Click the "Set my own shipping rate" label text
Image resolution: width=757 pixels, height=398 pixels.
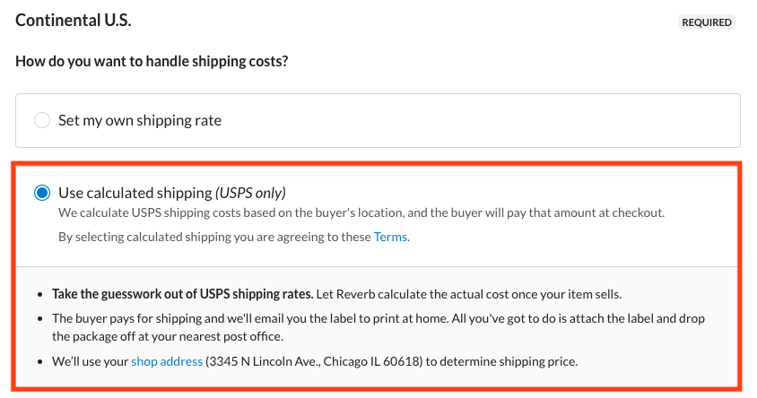(139, 120)
